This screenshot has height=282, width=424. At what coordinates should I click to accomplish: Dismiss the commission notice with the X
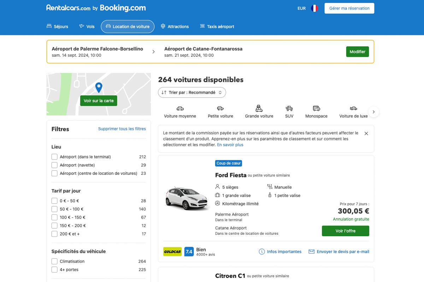[366, 134]
